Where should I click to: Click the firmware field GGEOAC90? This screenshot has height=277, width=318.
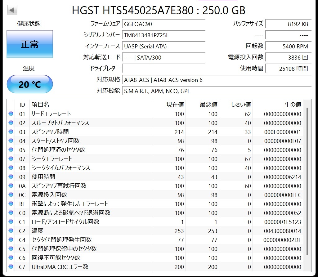[164, 24]
